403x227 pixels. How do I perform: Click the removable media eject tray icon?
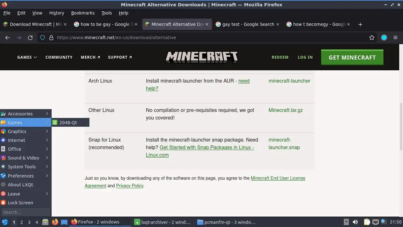(x=346, y=222)
